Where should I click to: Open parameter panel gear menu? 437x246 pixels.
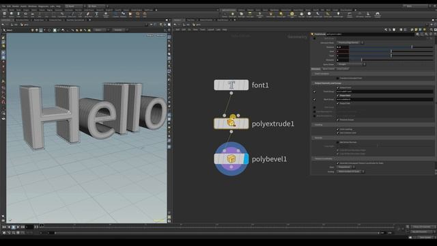(417, 34)
